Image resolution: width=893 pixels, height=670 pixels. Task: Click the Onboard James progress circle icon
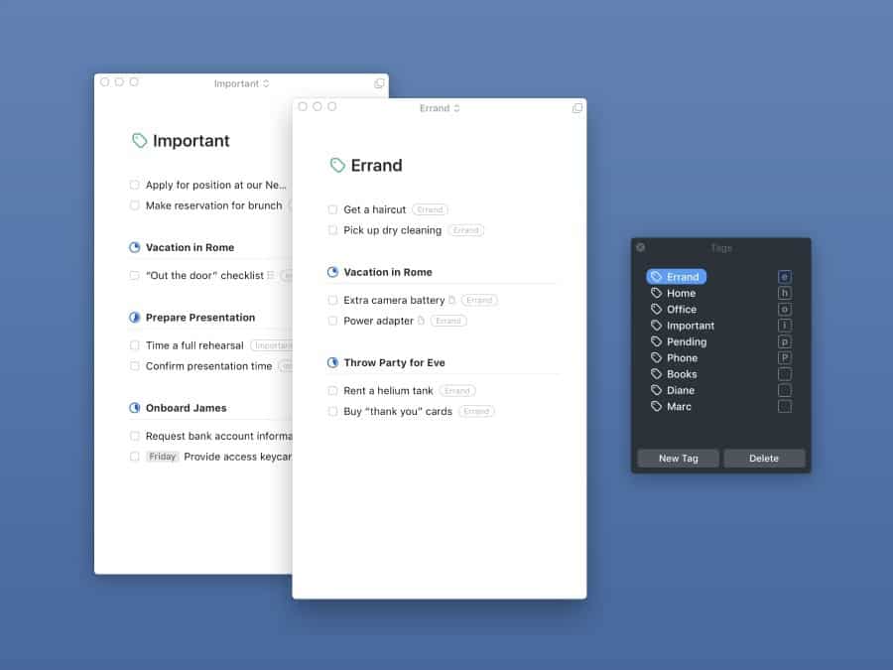point(135,408)
